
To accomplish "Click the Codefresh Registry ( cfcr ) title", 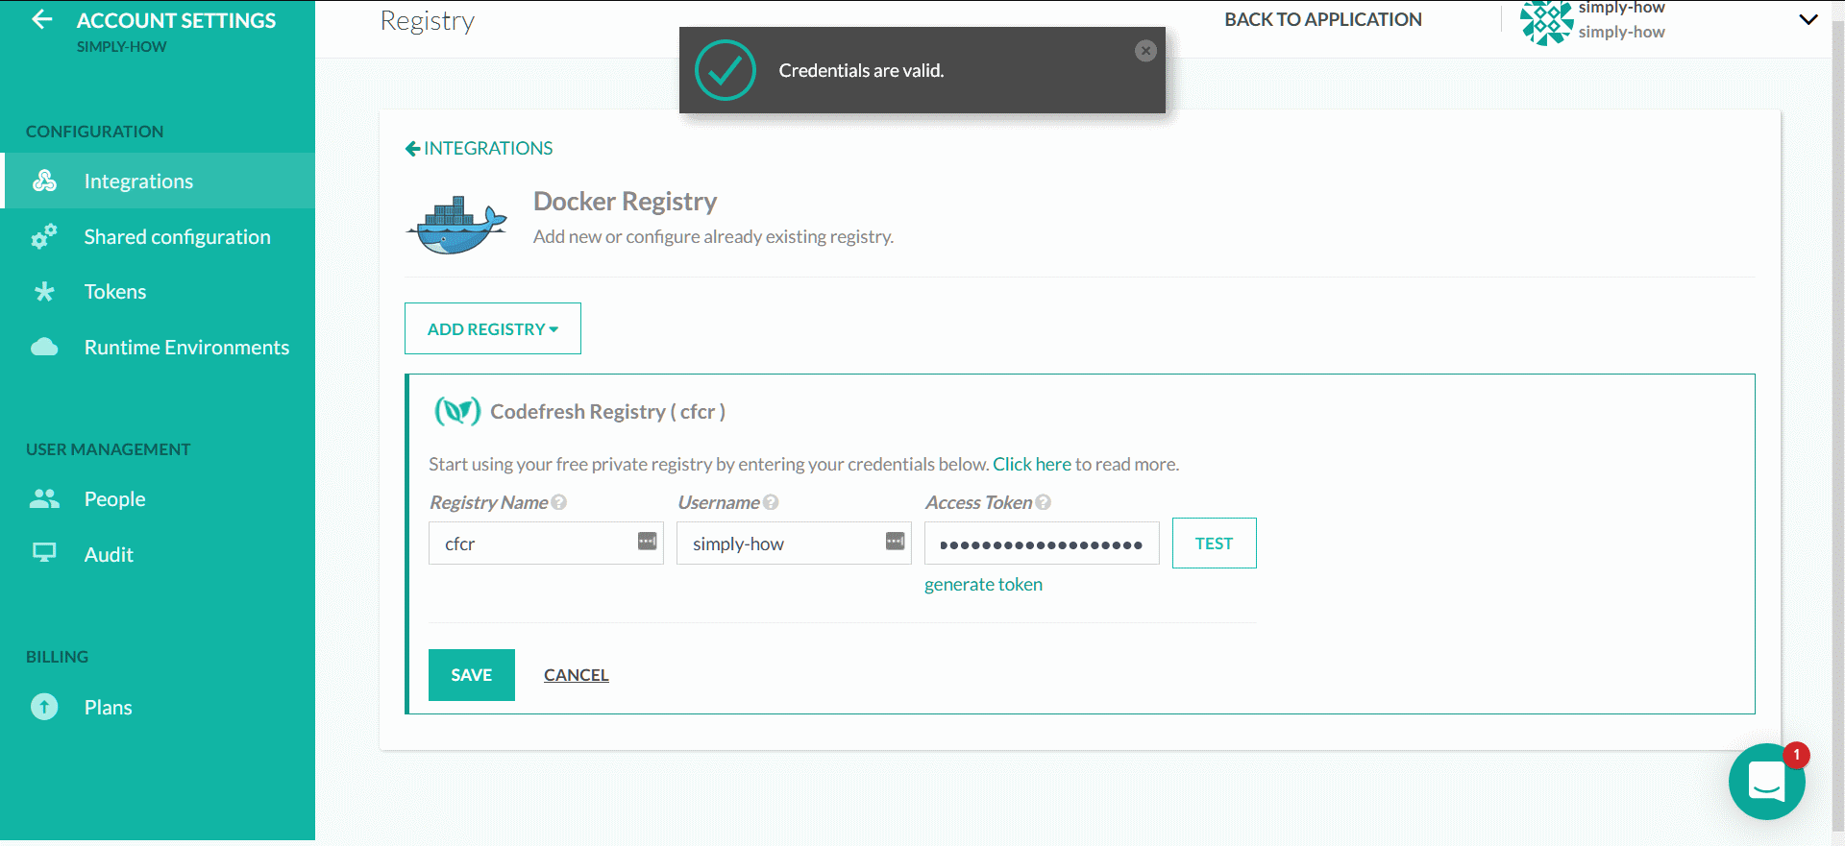I will tap(607, 411).
